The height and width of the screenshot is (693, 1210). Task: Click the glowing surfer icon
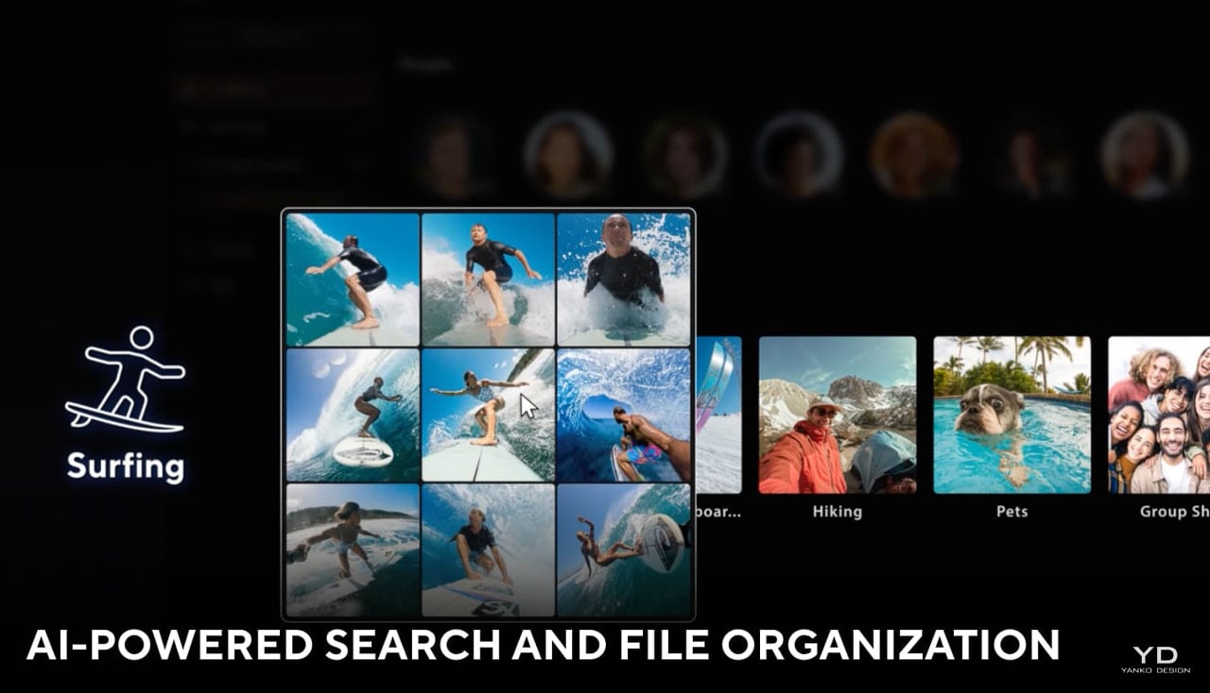click(125, 380)
